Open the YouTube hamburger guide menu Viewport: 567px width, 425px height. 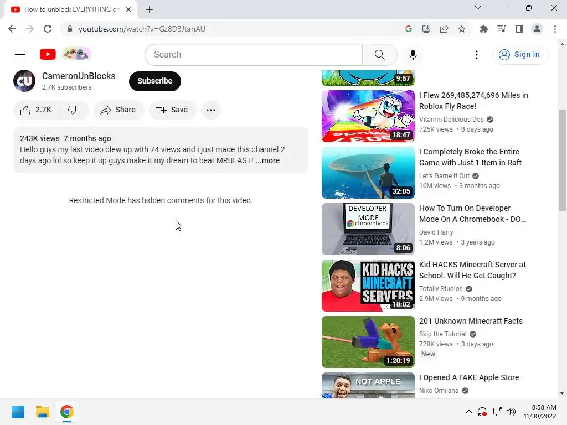(20, 55)
